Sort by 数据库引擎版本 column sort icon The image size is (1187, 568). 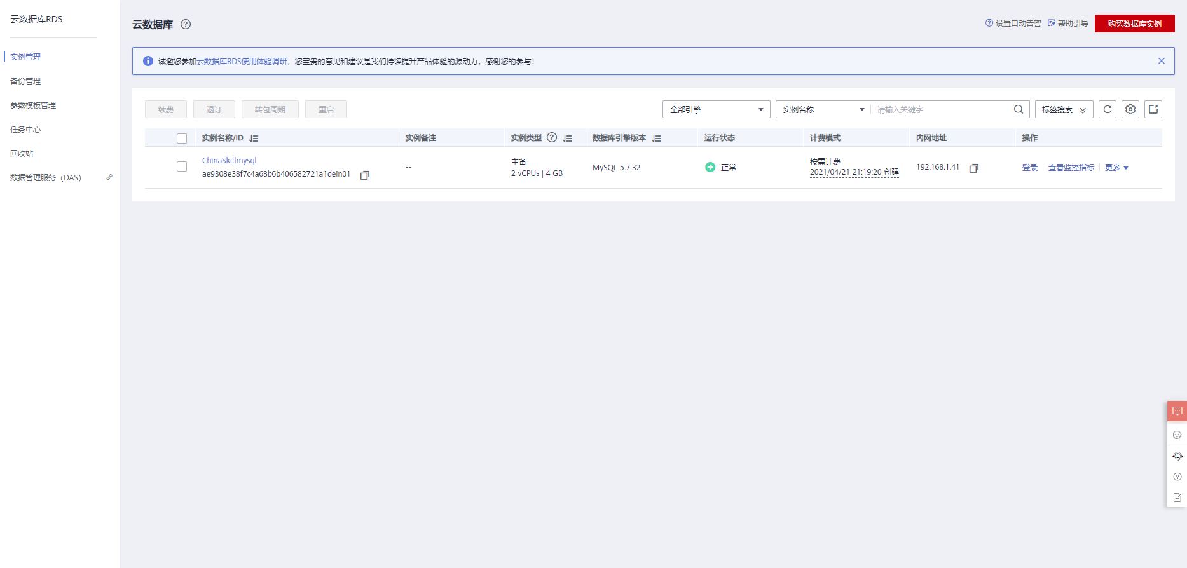click(656, 138)
